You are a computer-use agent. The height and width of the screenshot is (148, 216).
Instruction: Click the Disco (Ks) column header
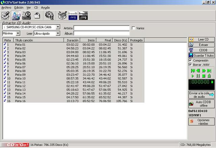click(x=120, y=40)
